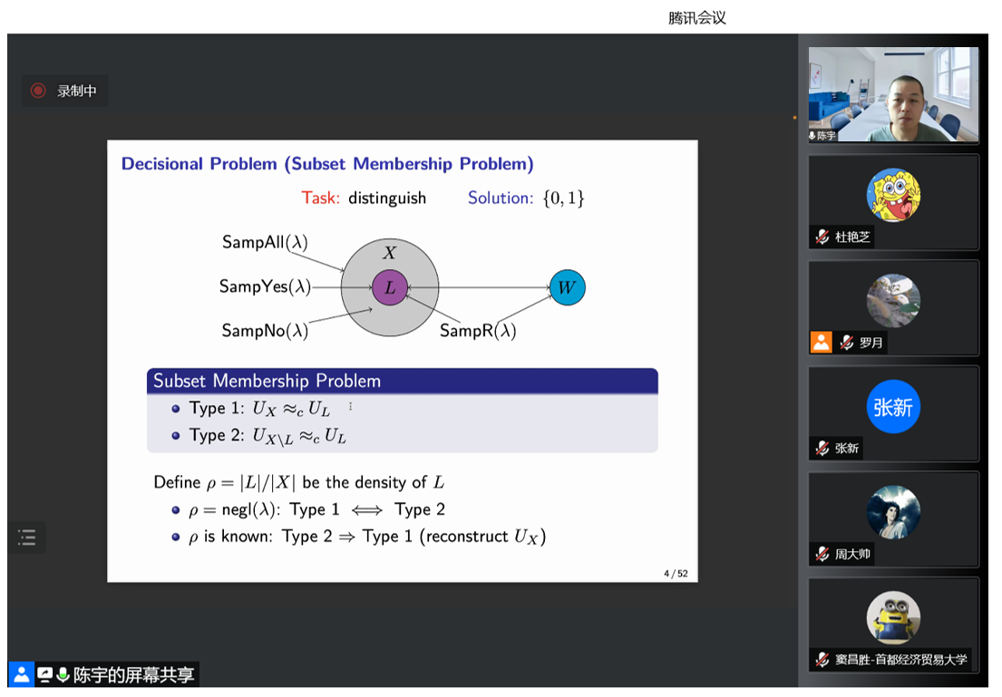Click the orange host badge beside 罗月

pos(821,343)
